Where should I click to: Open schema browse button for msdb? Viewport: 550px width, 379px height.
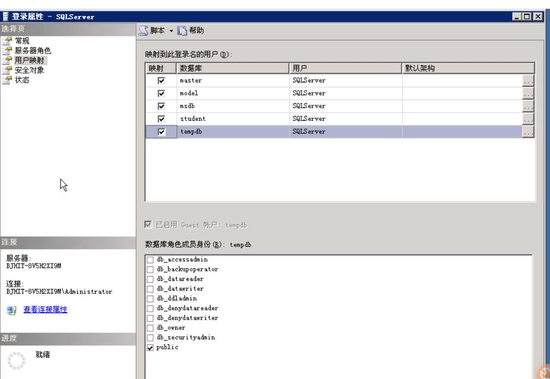coord(528,106)
